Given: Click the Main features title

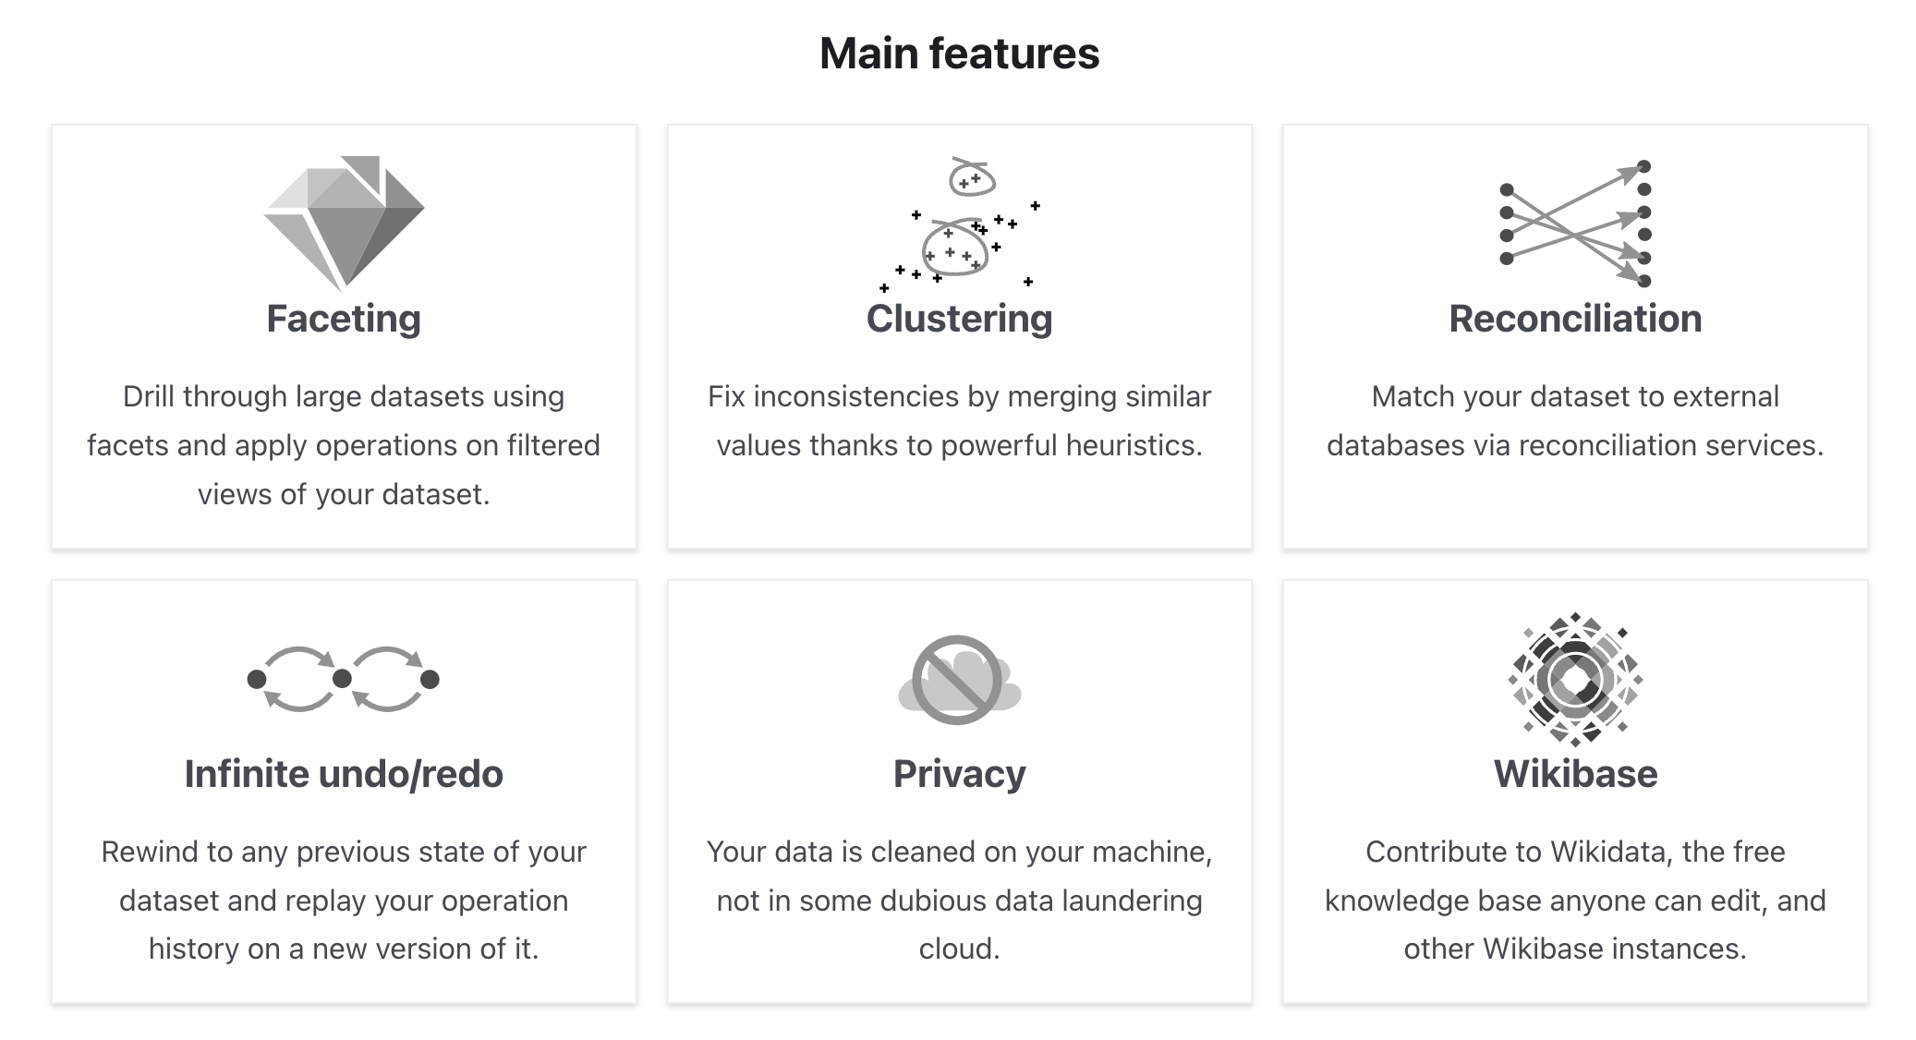Looking at the screenshot, I should [x=960, y=54].
